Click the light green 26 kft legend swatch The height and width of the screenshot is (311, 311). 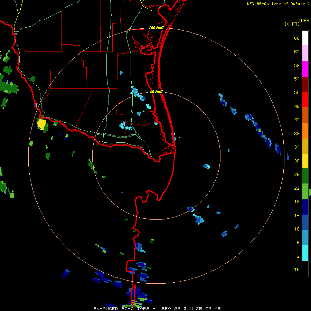(305, 191)
